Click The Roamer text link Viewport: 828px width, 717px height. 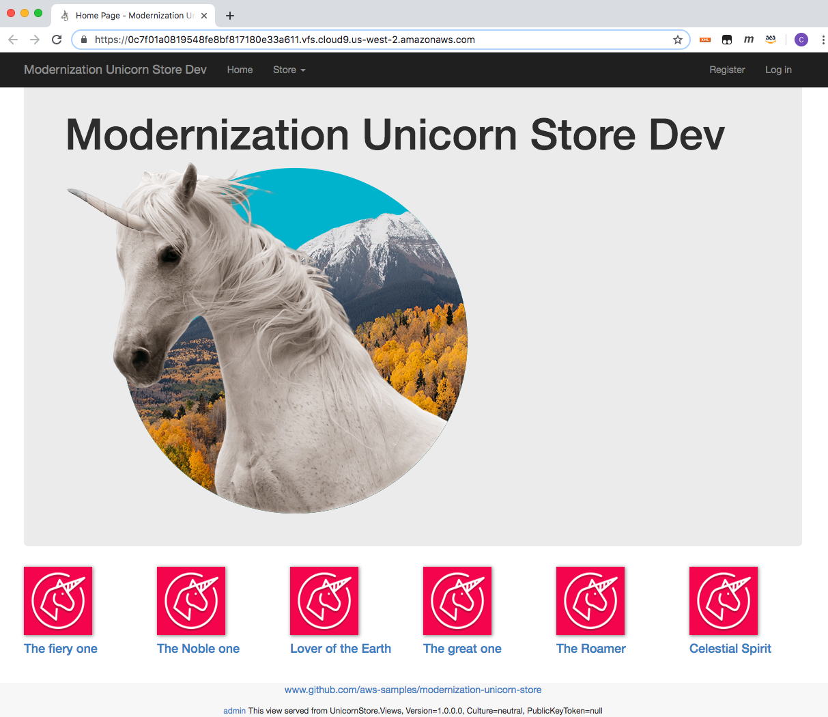click(x=591, y=649)
